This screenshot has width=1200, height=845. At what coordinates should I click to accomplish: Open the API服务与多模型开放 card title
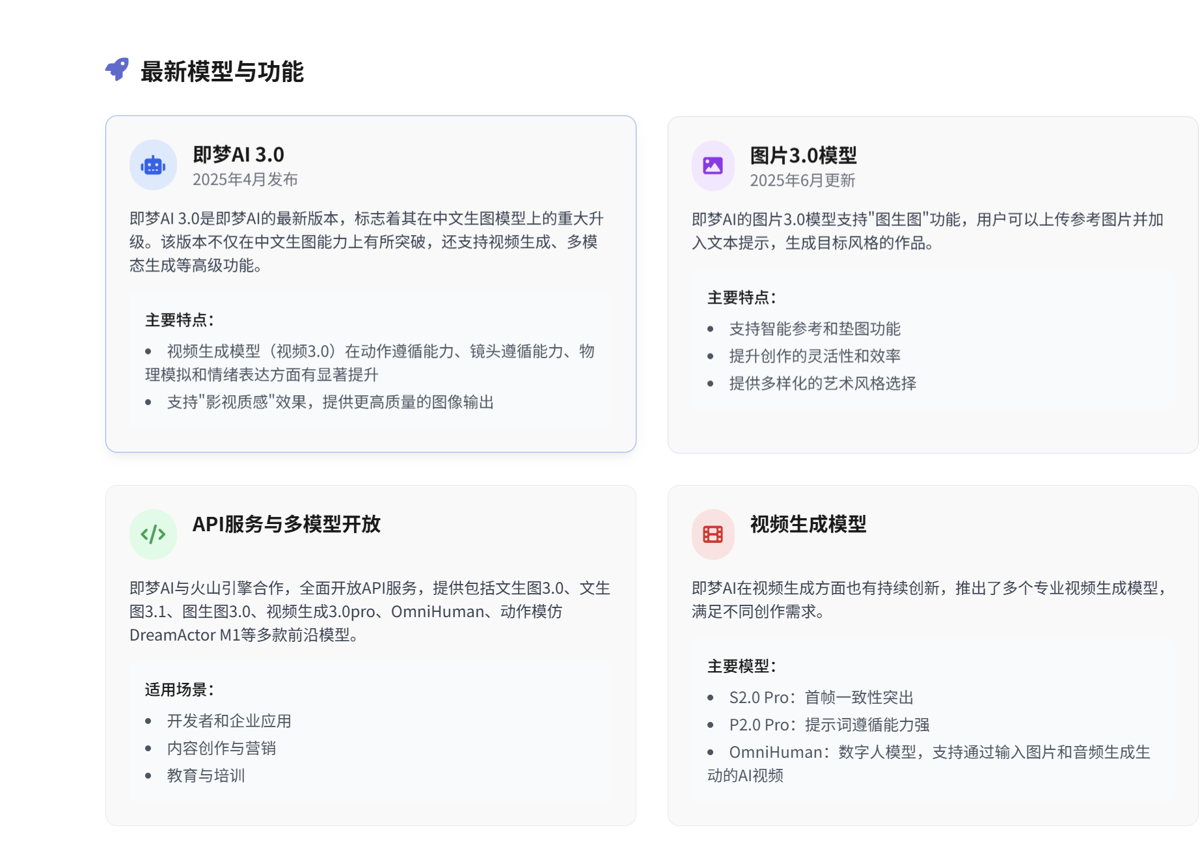pyautogui.click(x=286, y=524)
